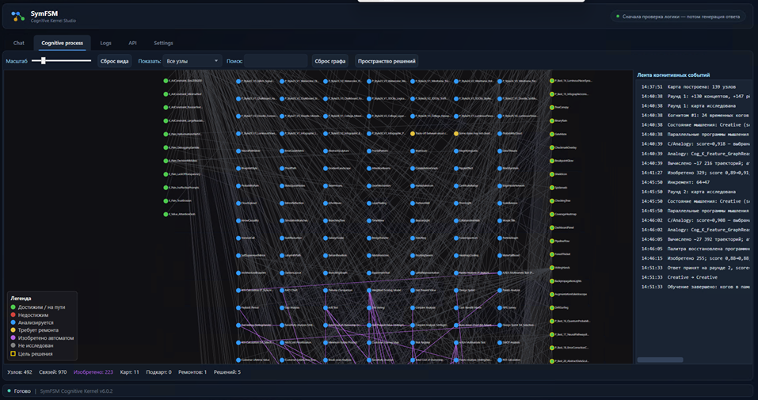Select the RACI Chart node
Viewport: 758px width, 400px height.
282,291
